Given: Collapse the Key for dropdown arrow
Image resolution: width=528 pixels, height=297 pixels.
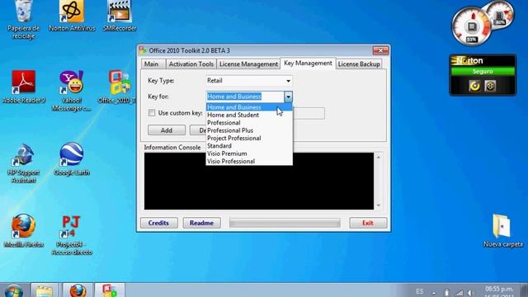Looking at the screenshot, I should click(288, 97).
